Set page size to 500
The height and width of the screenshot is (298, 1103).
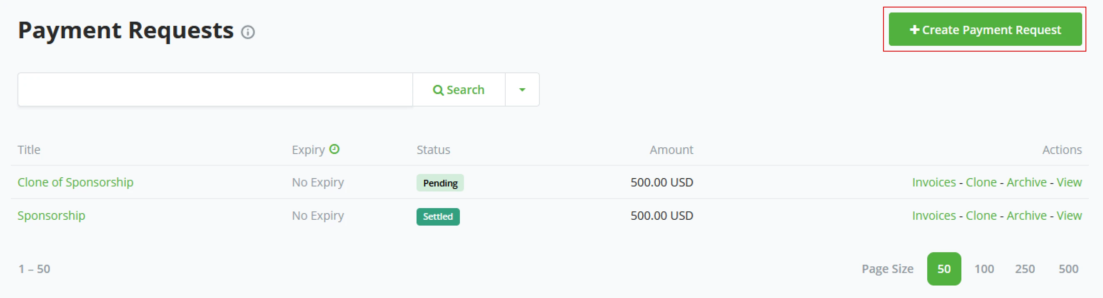point(1068,269)
